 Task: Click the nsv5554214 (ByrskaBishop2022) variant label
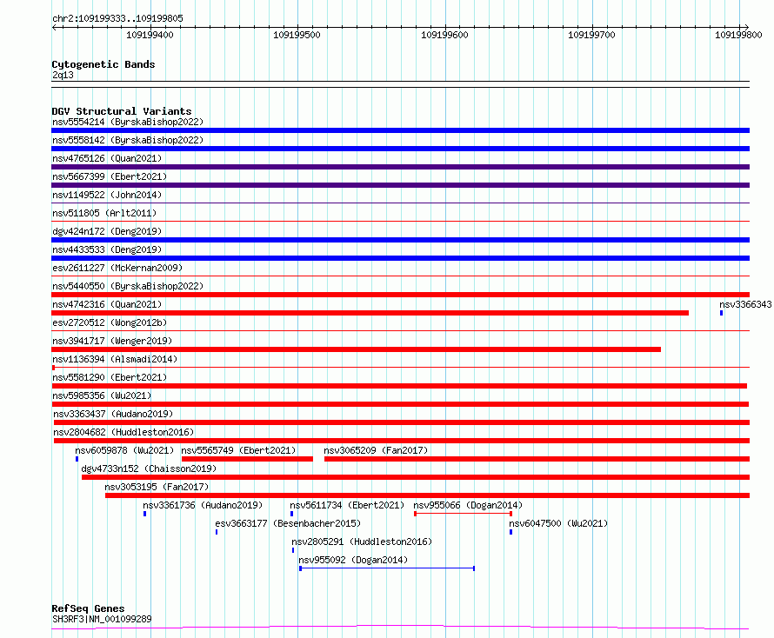click(x=128, y=122)
